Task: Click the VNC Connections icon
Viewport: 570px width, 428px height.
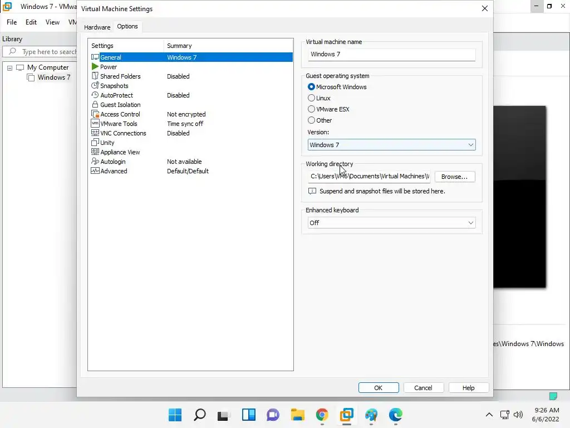Action: click(95, 133)
